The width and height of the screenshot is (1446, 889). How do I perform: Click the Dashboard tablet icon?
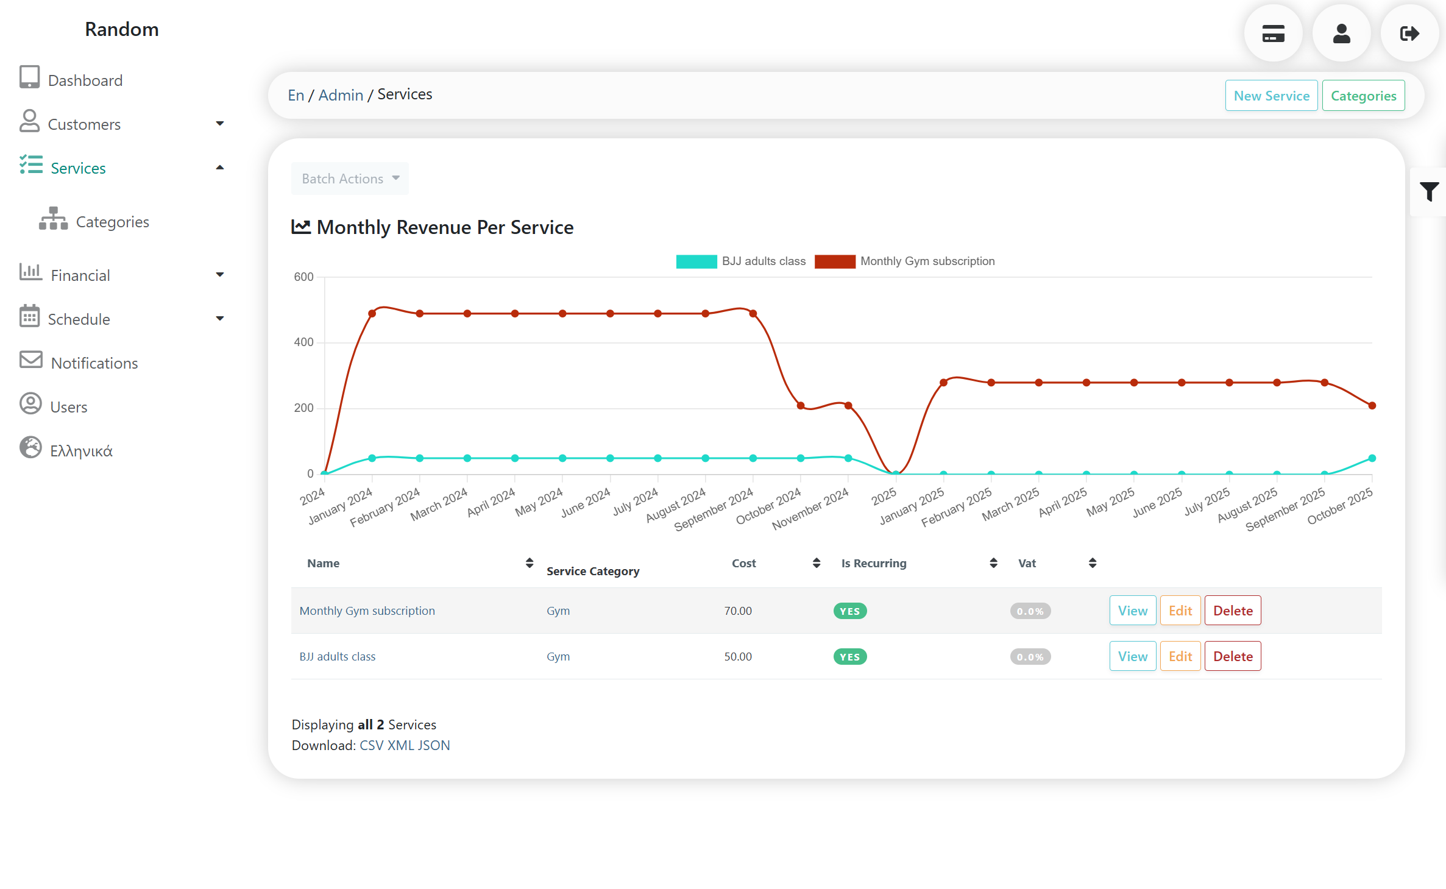[29, 78]
